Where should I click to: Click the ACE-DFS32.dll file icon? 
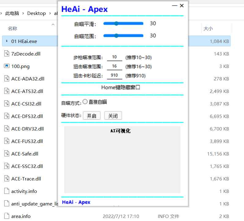point(6,116)
